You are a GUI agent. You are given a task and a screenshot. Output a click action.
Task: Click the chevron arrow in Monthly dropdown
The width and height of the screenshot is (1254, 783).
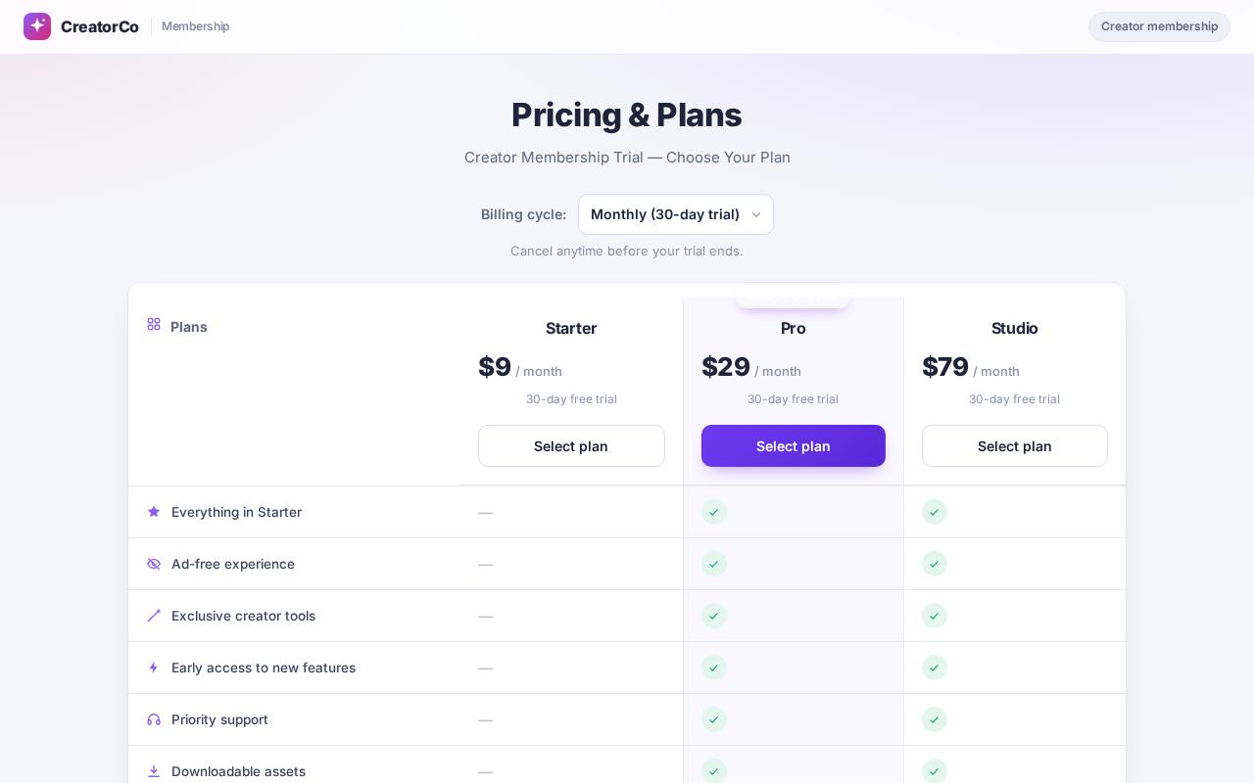point(755,214)
